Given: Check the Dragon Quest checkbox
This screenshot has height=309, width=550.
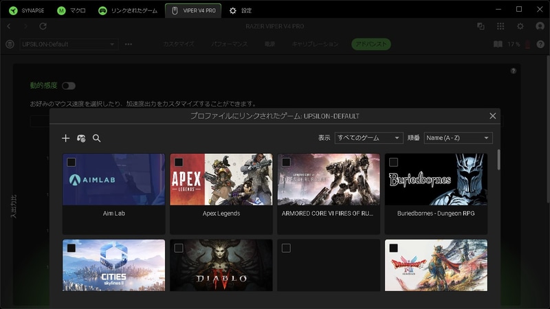Looking at the screenshot, I should tap(393, 248).
